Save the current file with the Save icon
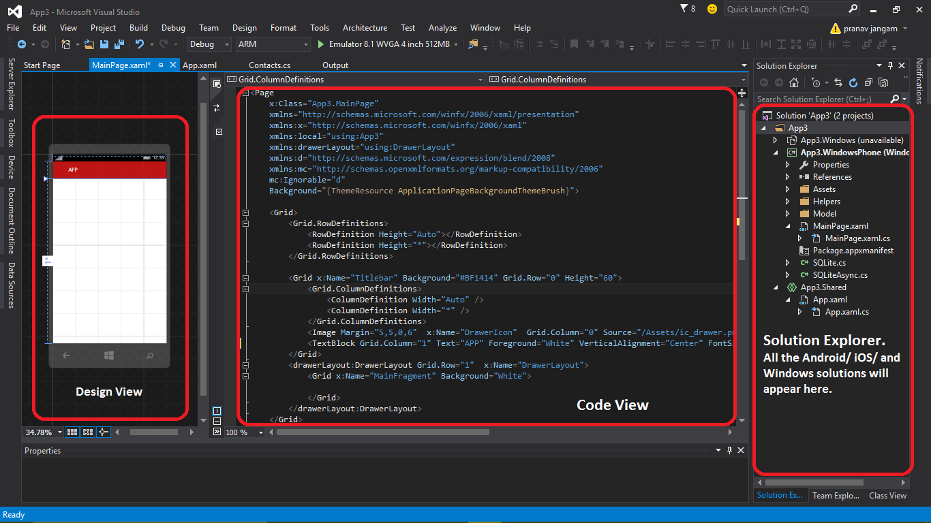The image size is (931, 523). [x=104, y=44]
